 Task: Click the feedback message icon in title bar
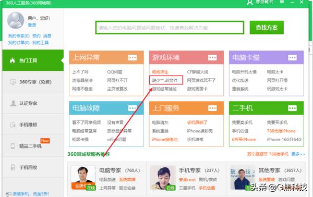282,2
